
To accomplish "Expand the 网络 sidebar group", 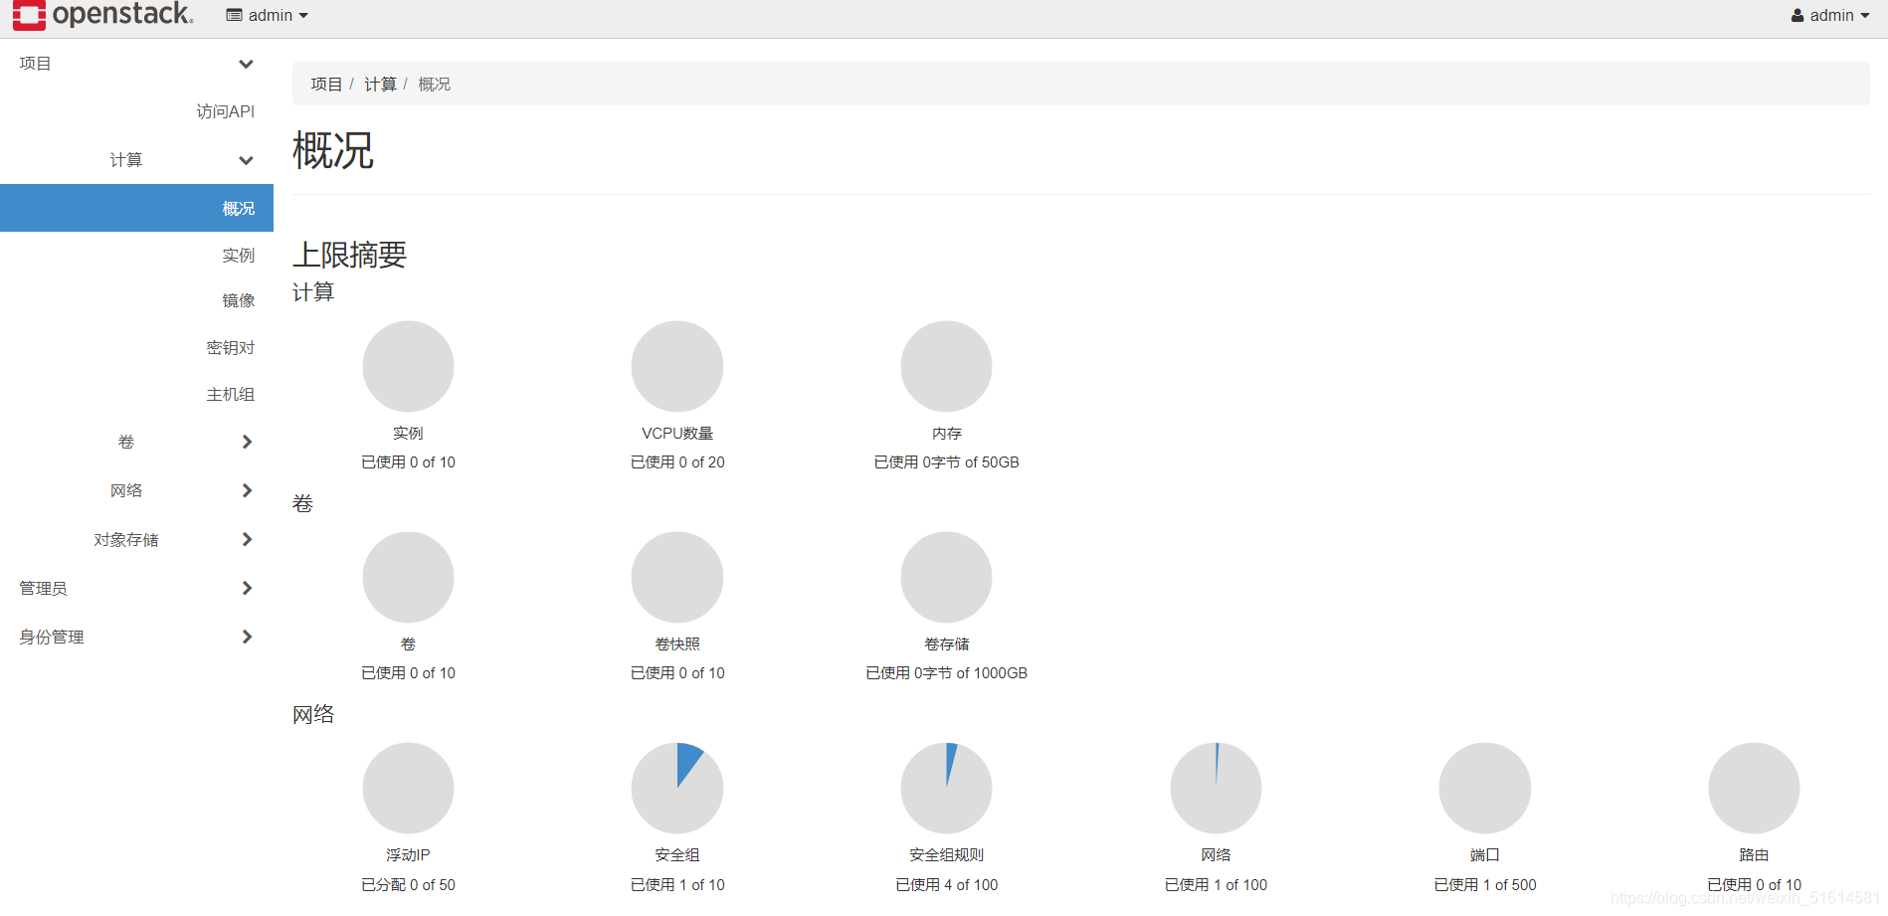I will point(136,490).
